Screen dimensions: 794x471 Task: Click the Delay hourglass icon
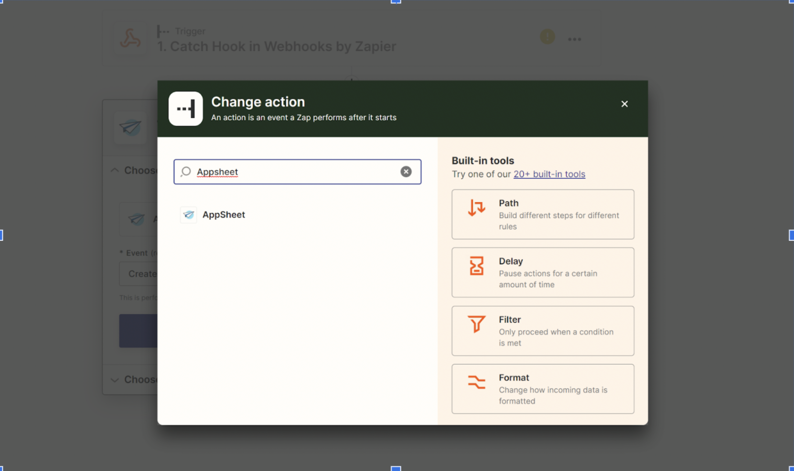(x=476, y=266)
